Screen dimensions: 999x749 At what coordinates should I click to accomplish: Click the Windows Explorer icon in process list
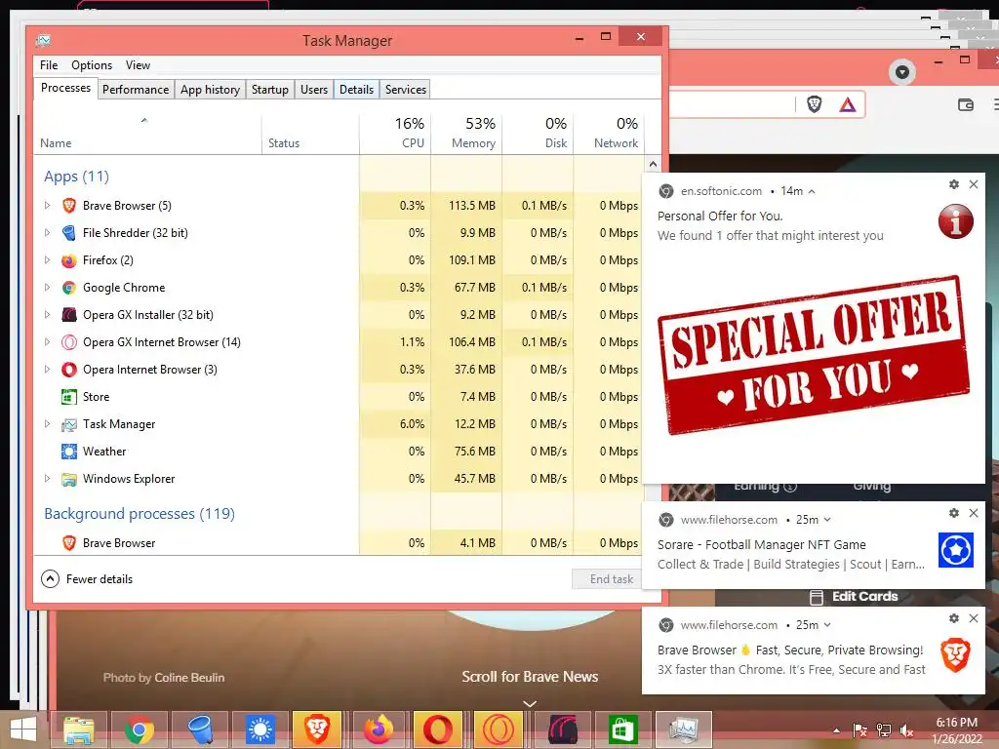tap(69, 479)
